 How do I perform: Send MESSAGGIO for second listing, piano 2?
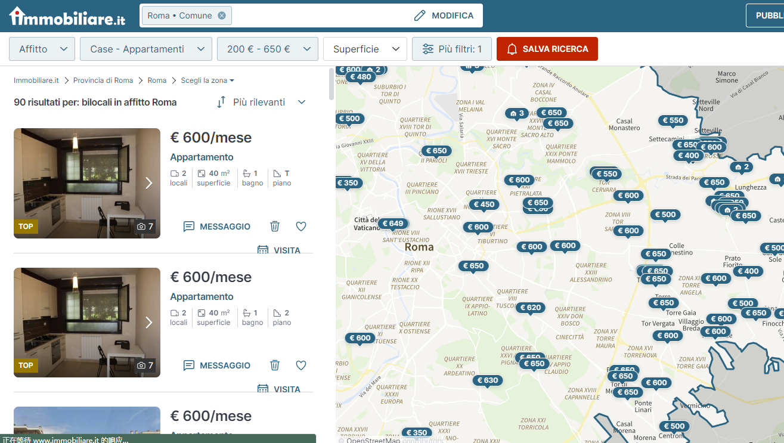tap(217, 365)
